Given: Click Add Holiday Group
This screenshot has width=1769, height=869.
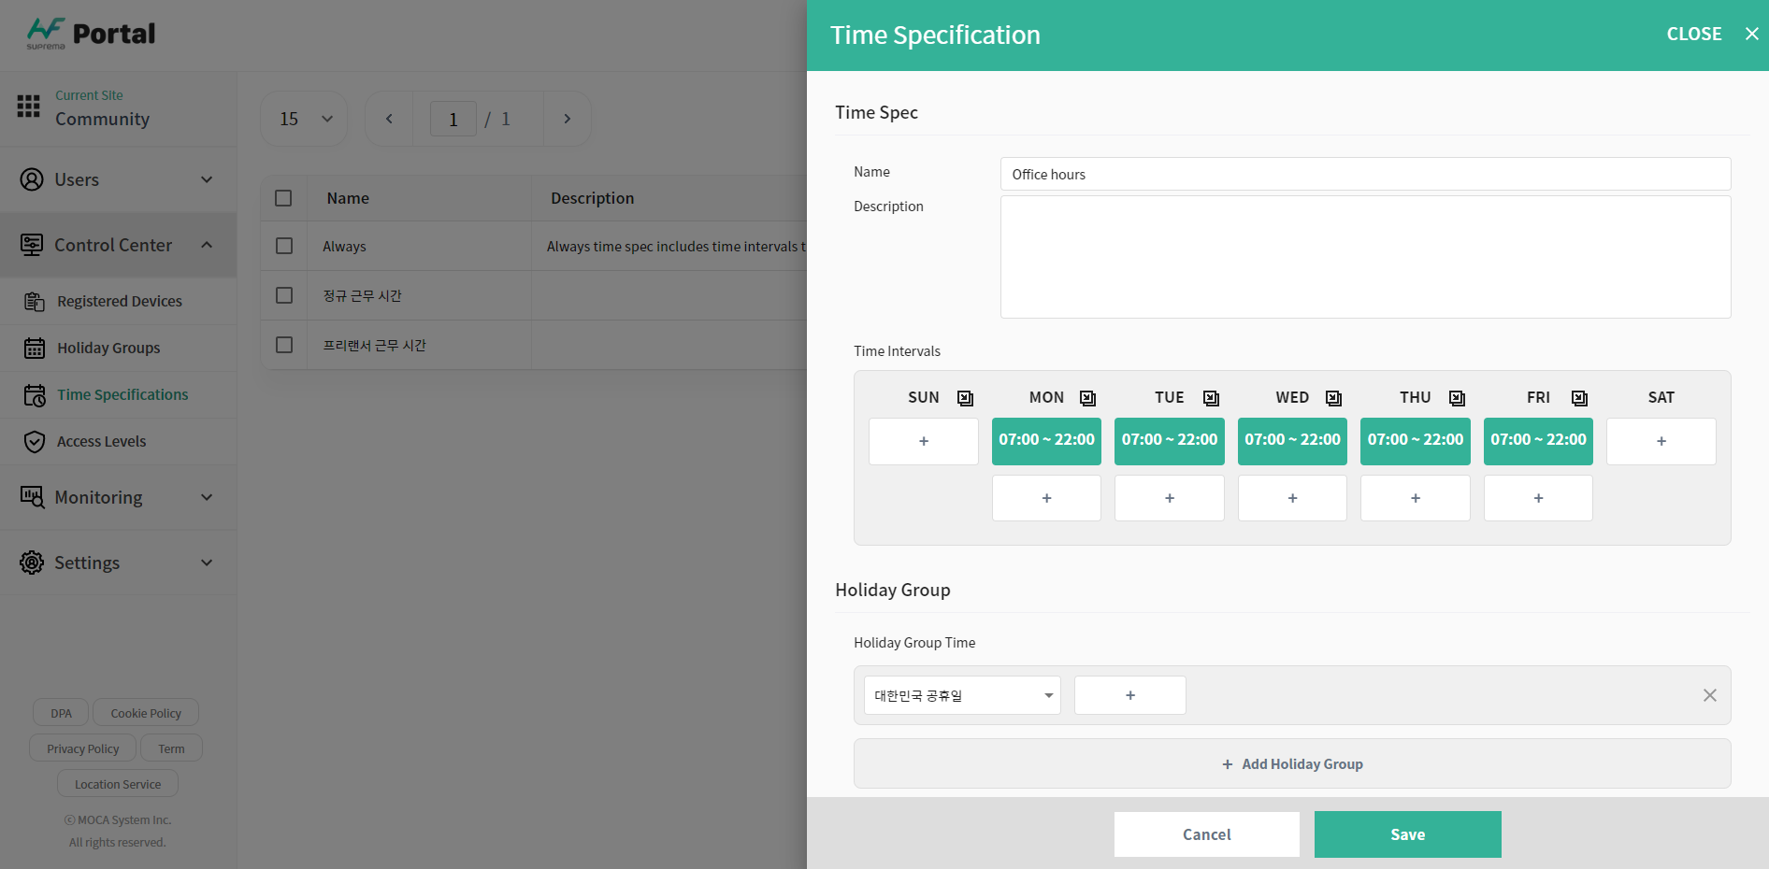Looking at the screenshot, I should 1292,764.
